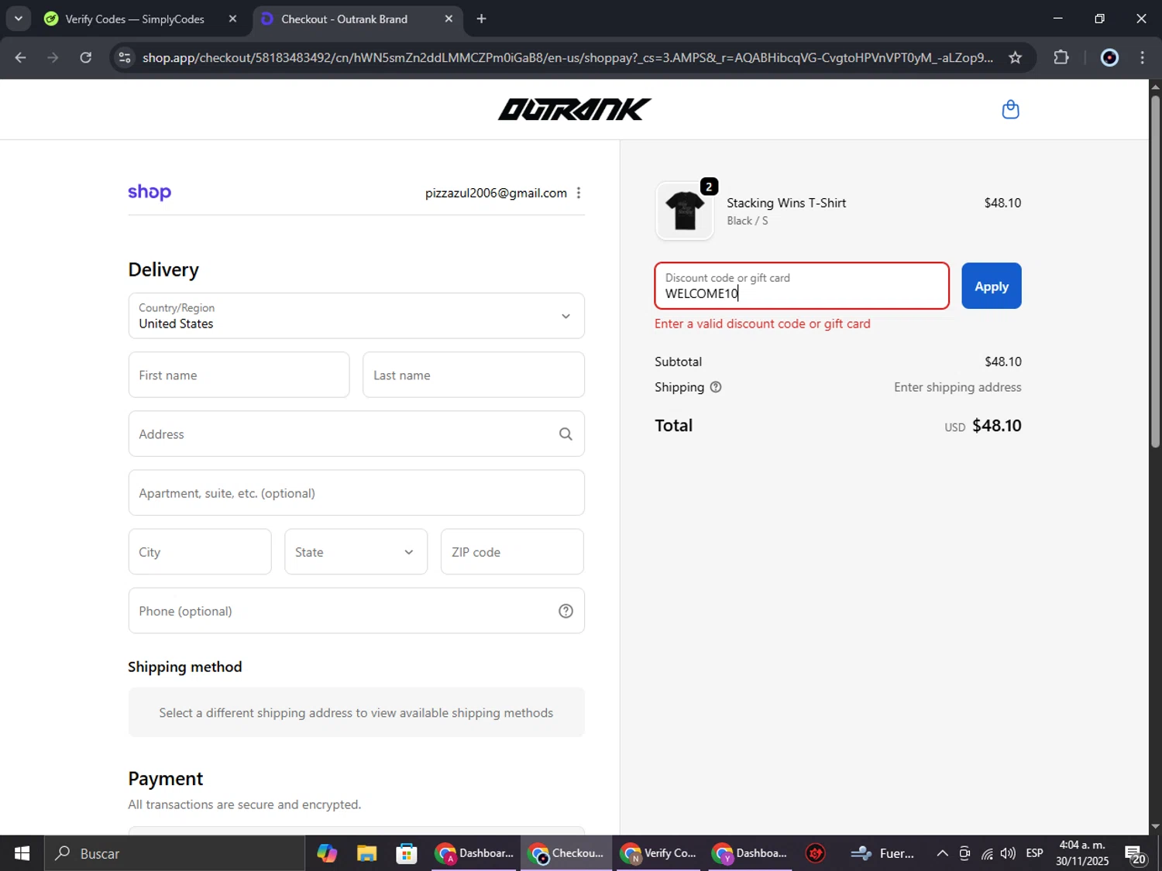Open Microsoft Store from taskbar

(406, 853)
